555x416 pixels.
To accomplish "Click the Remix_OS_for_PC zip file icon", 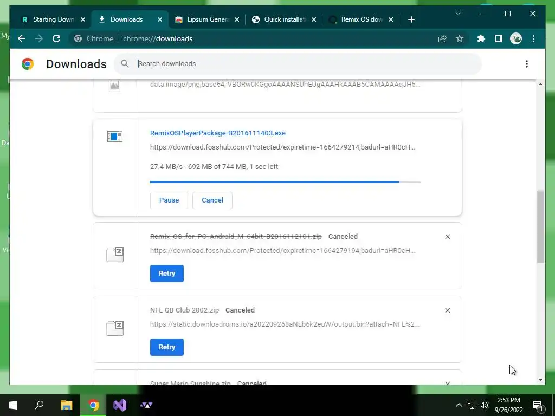I will (x=115, y=255).
